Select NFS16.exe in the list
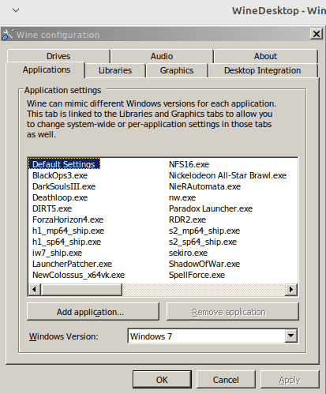The image size is (326, 394). 189,164
